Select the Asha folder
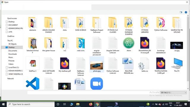This screenshot has height=107, width=190. (x=65, y=24)
